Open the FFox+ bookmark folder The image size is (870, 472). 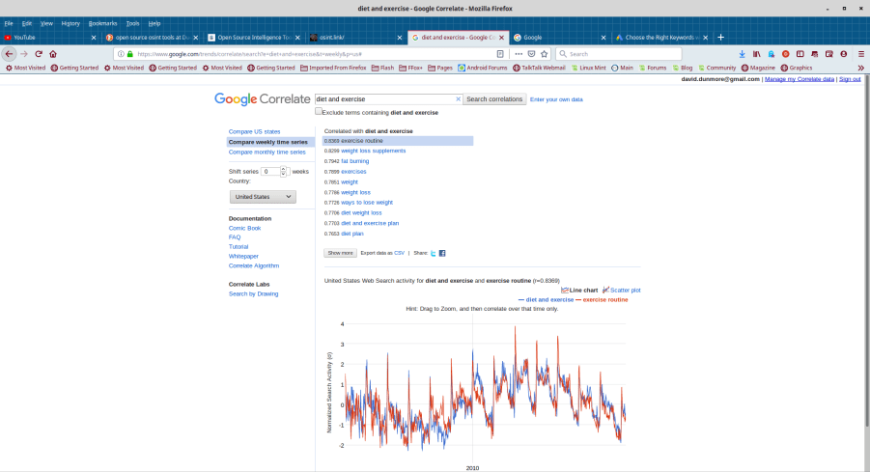coord(410,68)
